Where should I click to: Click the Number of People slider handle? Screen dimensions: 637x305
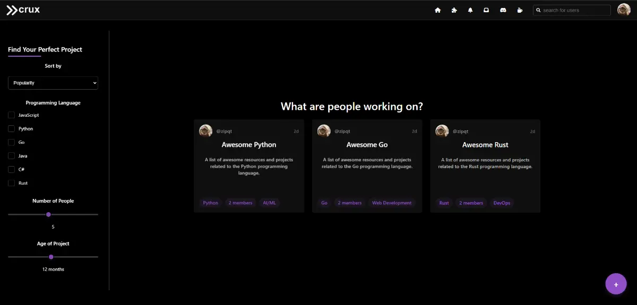click(48, 214)
